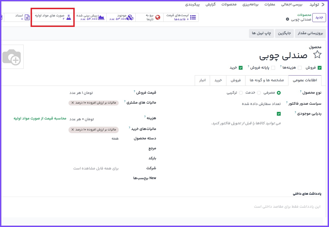Click the price lists list icon
This screenshot has width=329, height=227.
tap(193, 17)
